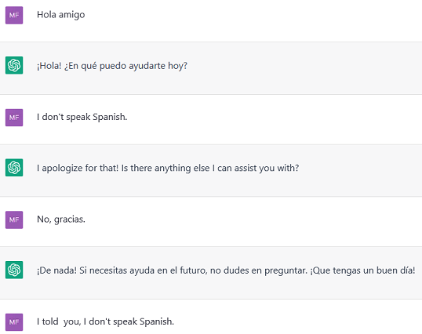
Task: Click "ayudarte hoy?" in the first assistant reply
Action: 158,66
